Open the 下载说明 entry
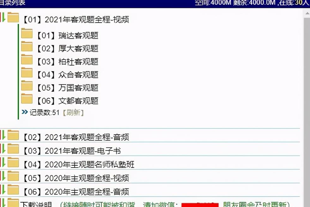The image size is (310, 207). pyautogui.click(x=36, y=204)
